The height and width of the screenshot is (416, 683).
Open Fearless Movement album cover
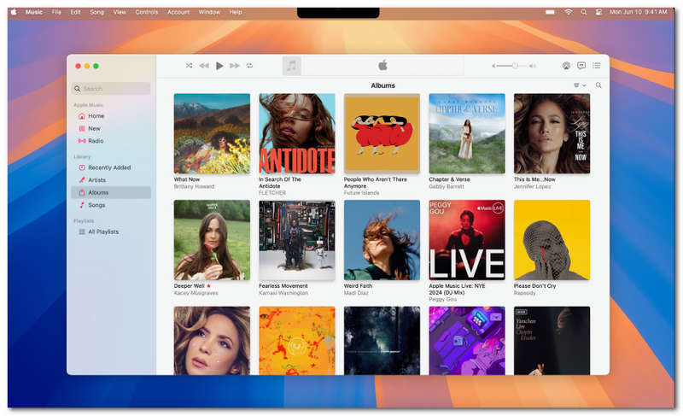click(297, 240)
